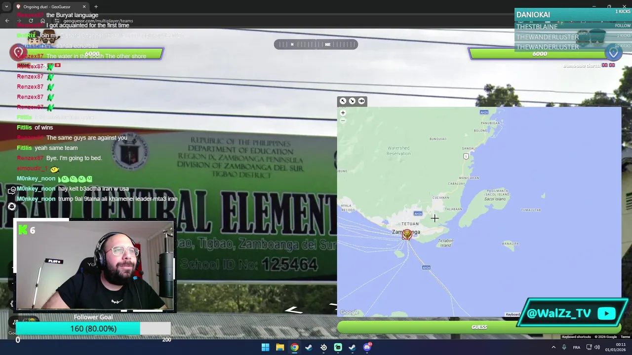
Task: Enlarge the guess map with the up-left arrow
Action: click(343, 101)
